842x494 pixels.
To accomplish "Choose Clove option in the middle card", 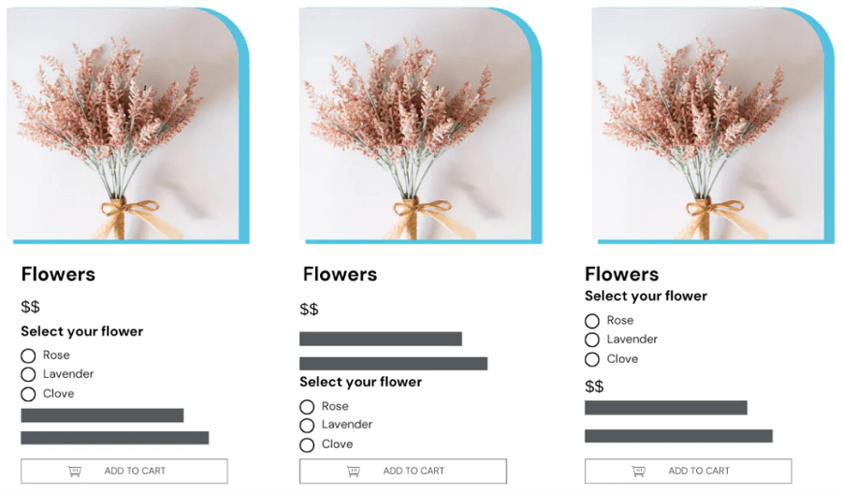I will pos(307,445).
